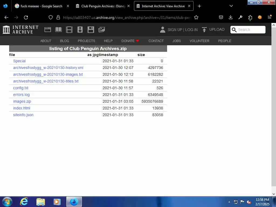Viewport: 276px width, 207px height.
Task: Open the Internet Archive Audio speaker icon
Action: [x=80, y=30]
